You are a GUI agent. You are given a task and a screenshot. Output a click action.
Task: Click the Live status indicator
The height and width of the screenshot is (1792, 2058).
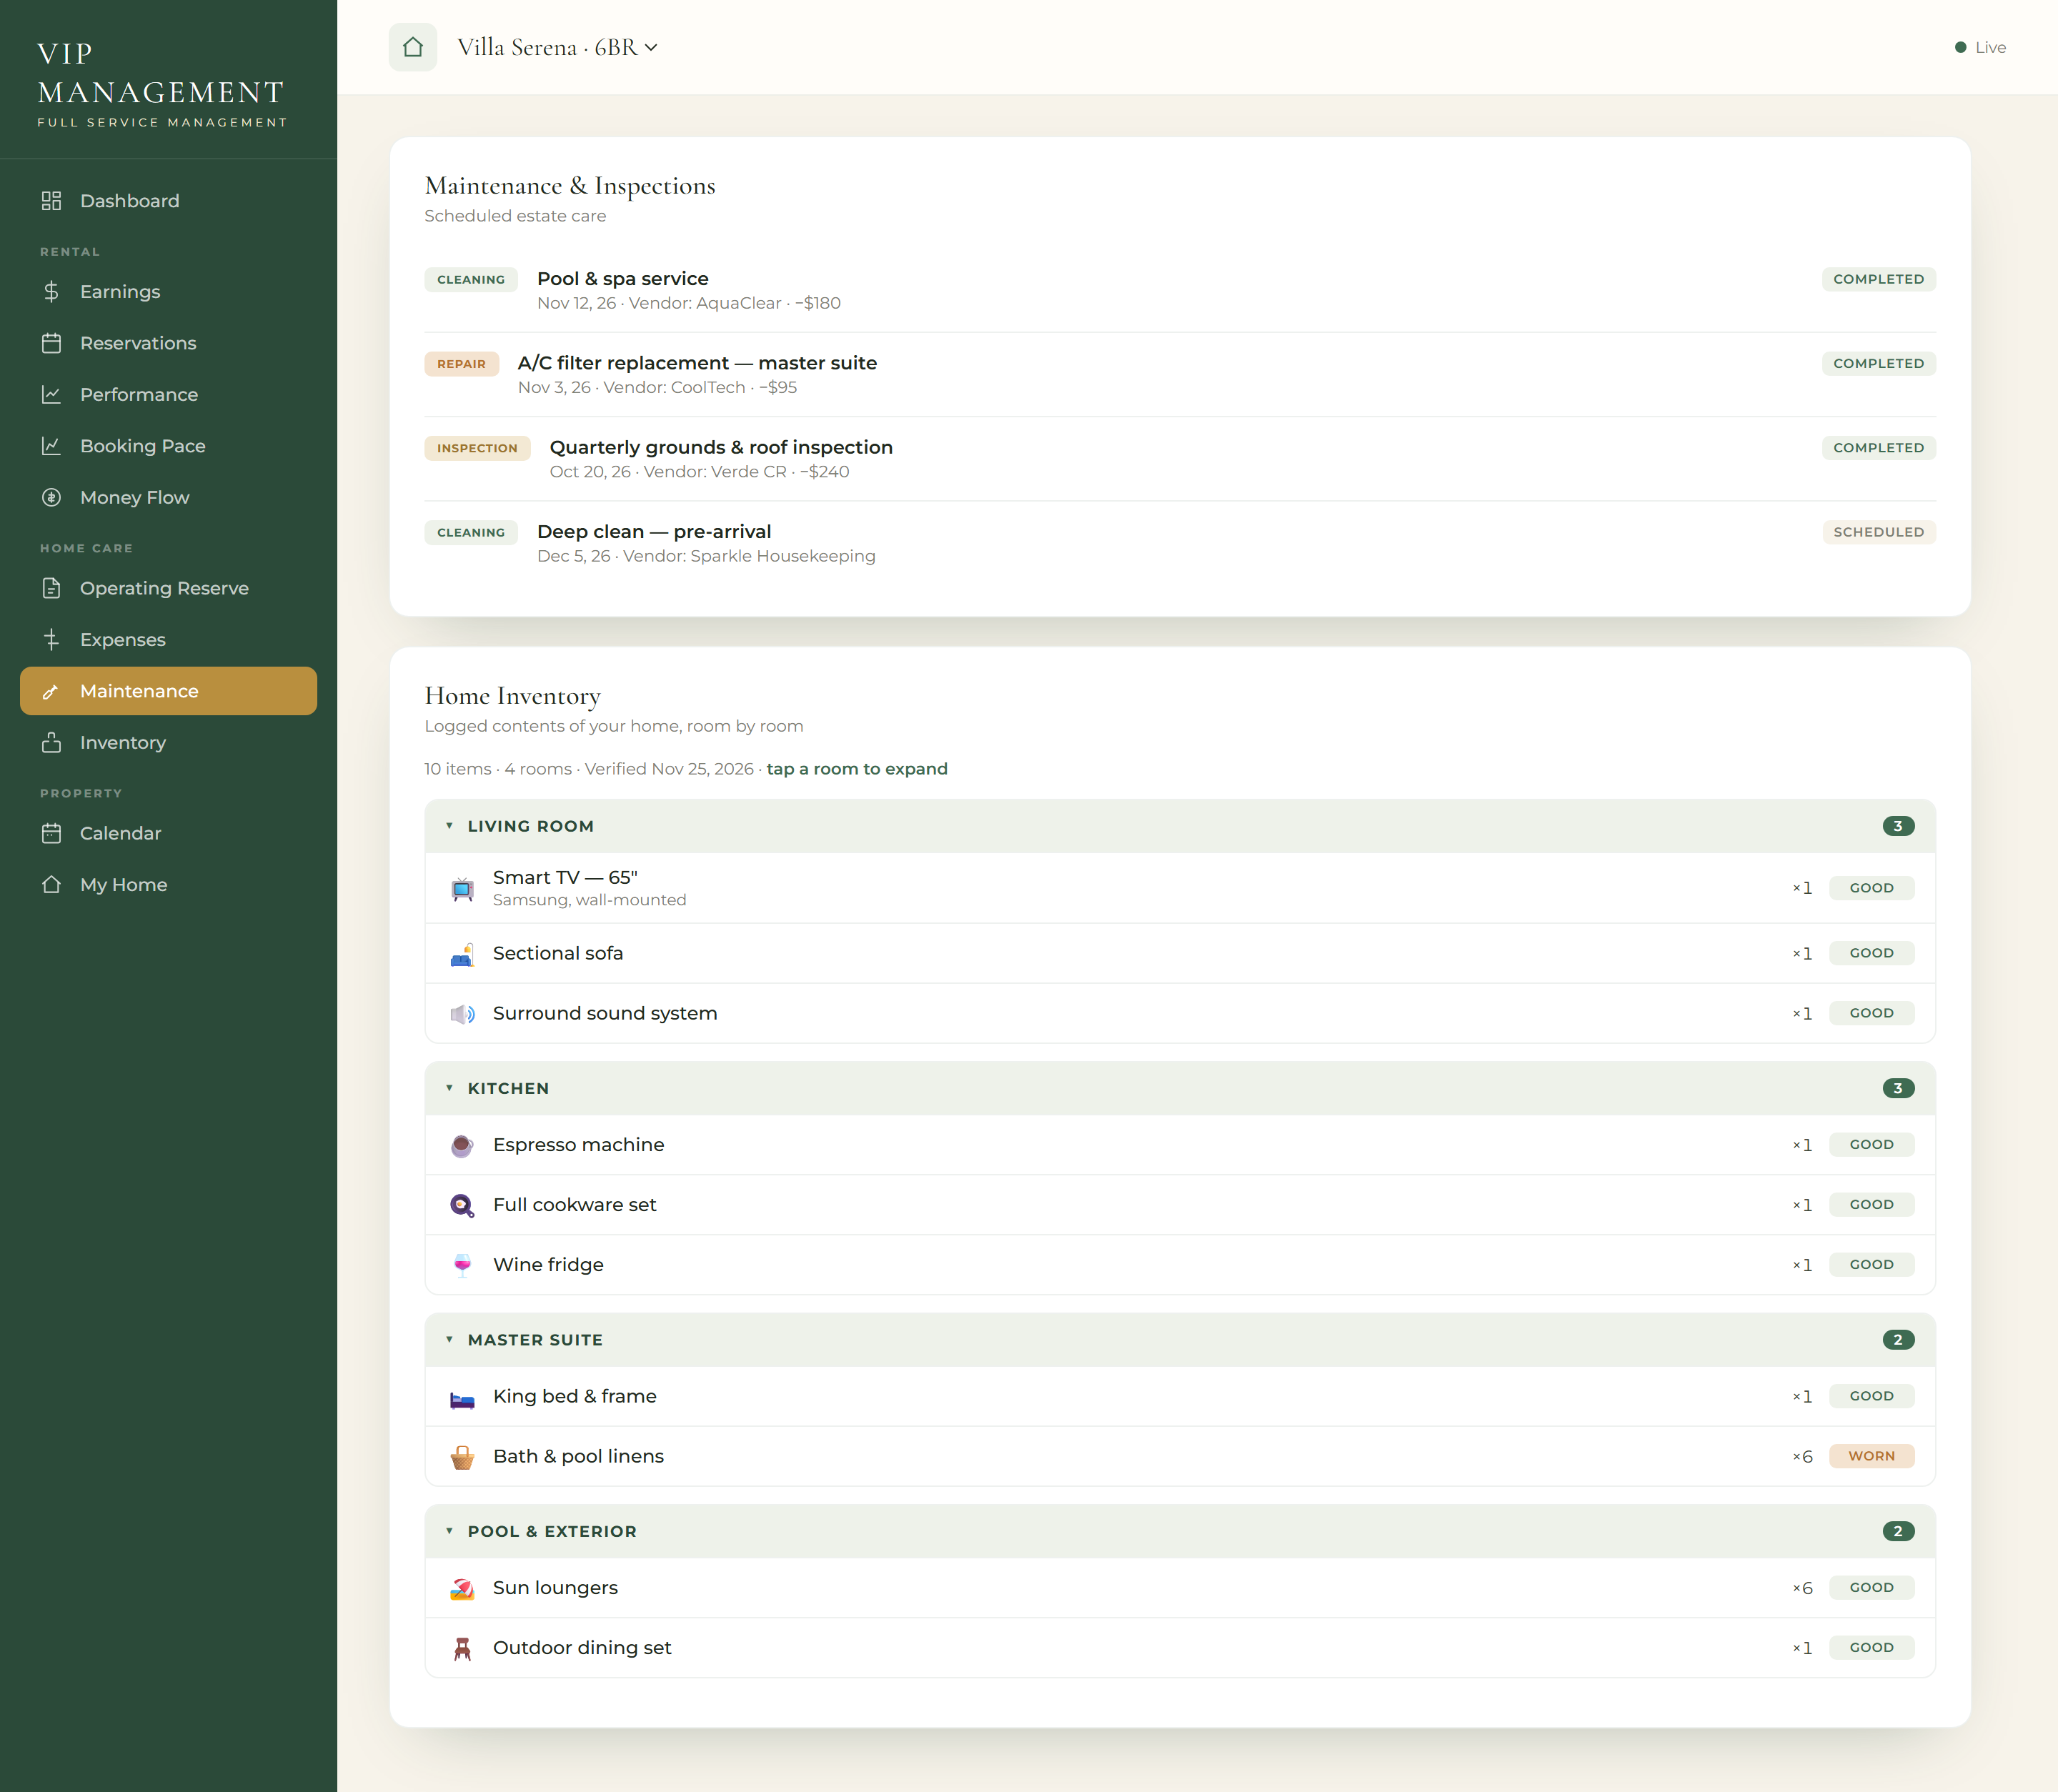[x=1980, y=47]
